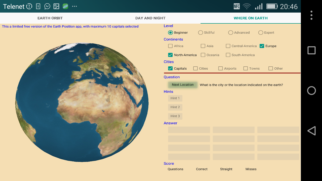The height and width of the screenshot is (181, 322).
Task: Tap the battery status icon
Action: [x=272, y=6]
